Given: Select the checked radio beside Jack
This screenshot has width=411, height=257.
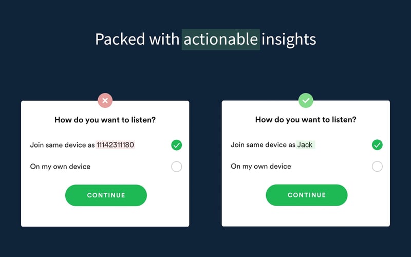Looking at the screenshot, I should (x=377, y=145).
